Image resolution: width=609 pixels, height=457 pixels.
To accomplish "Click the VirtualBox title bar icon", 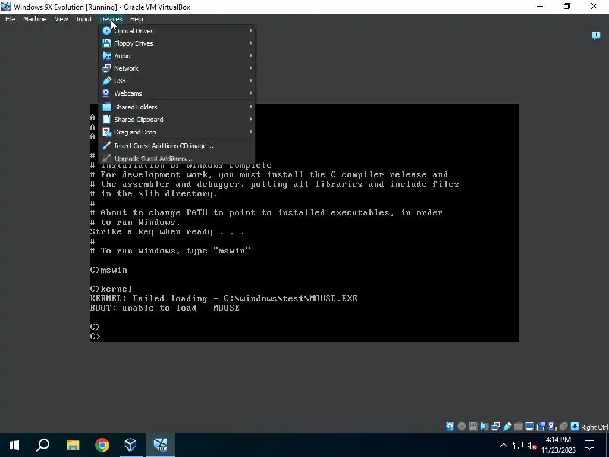I will [6, 6].
